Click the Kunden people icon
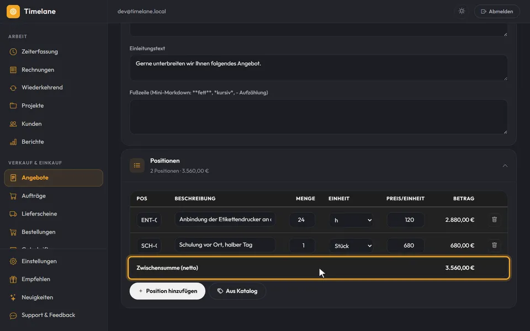The height and width of the screenshot is (331, 530). coord(13,124)
